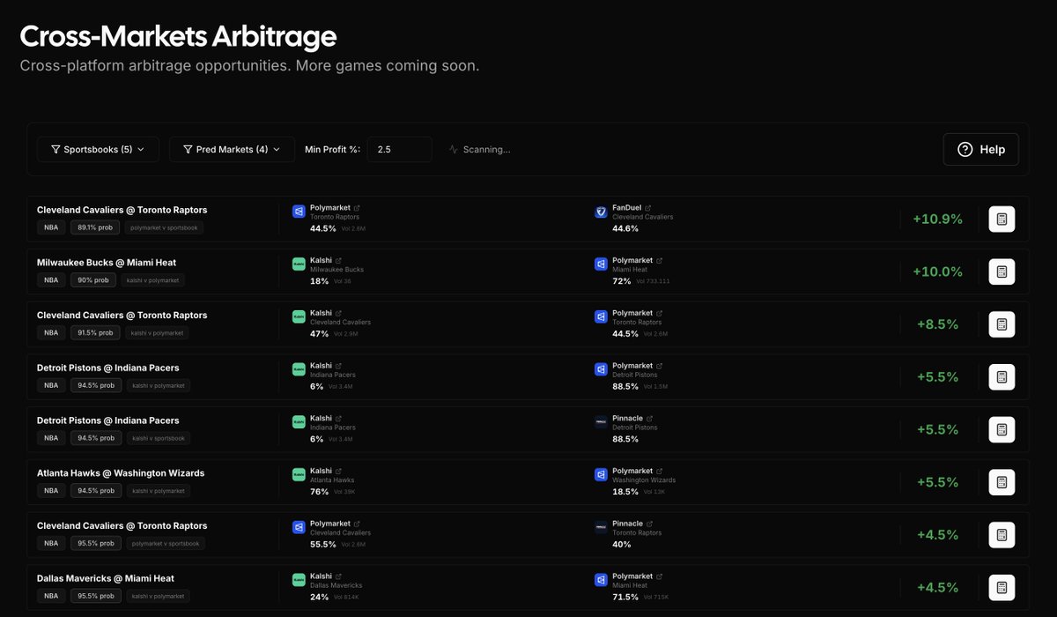
Task: Click Pinnacle logo in the Toronto Raptors 40% entry
Action: pyautogui.click(x=601, y=528)
